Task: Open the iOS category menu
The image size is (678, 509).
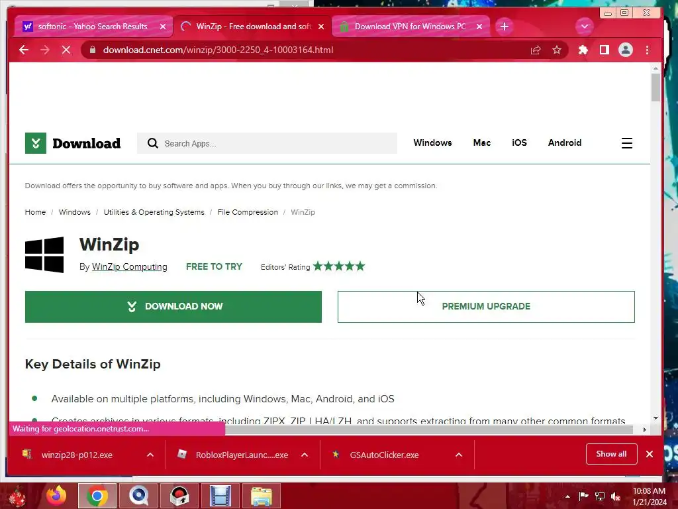Action: 519,143
